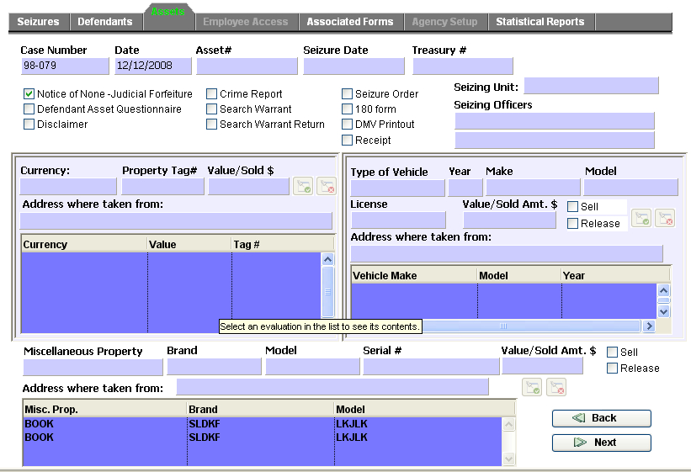Click the Type of Vehicle field

[397, 188]
